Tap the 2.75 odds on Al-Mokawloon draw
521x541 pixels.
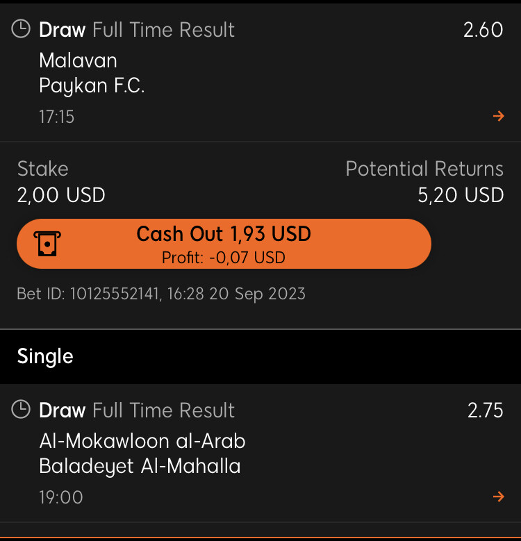click(485, 410)
